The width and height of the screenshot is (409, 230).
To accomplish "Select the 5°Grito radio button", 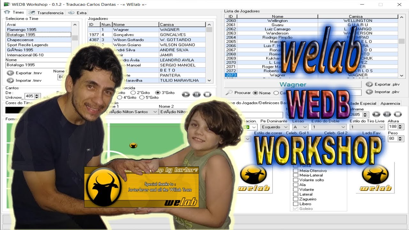I will click(142, 97).
